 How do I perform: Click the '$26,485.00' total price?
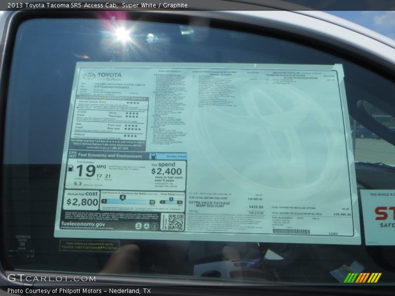tap(342, 215)
